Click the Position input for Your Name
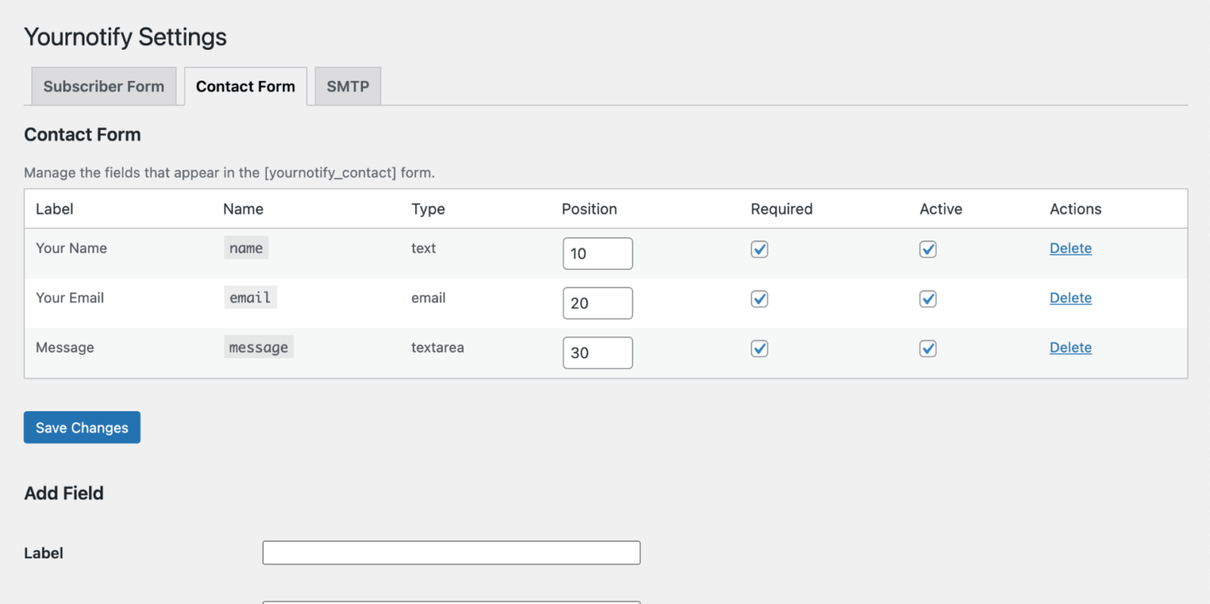Screen dimensions: 1210x604 597,253
